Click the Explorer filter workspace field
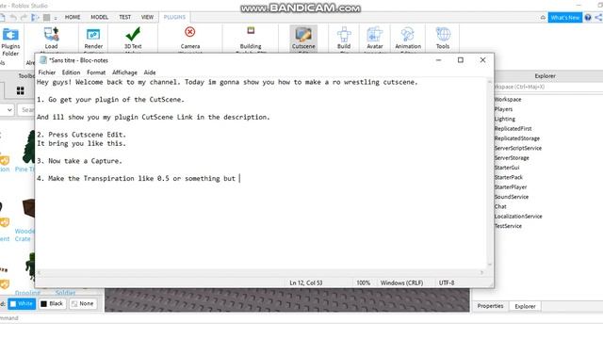Viewport: 603px width, 339px height. (x=548, y=87)
